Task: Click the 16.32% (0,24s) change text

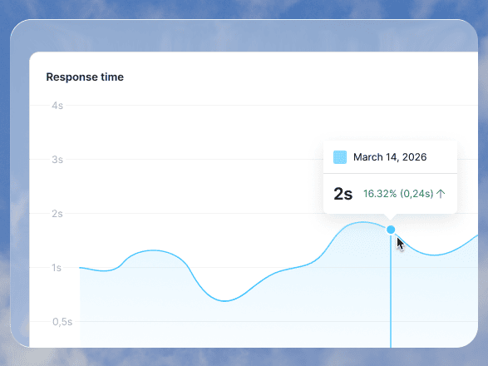Action: point(398,194)
